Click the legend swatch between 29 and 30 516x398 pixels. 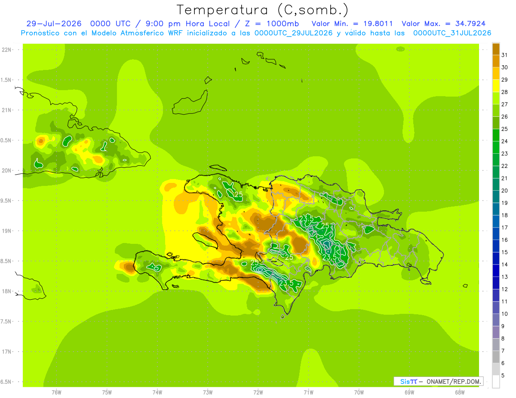(x=496, y=73)
